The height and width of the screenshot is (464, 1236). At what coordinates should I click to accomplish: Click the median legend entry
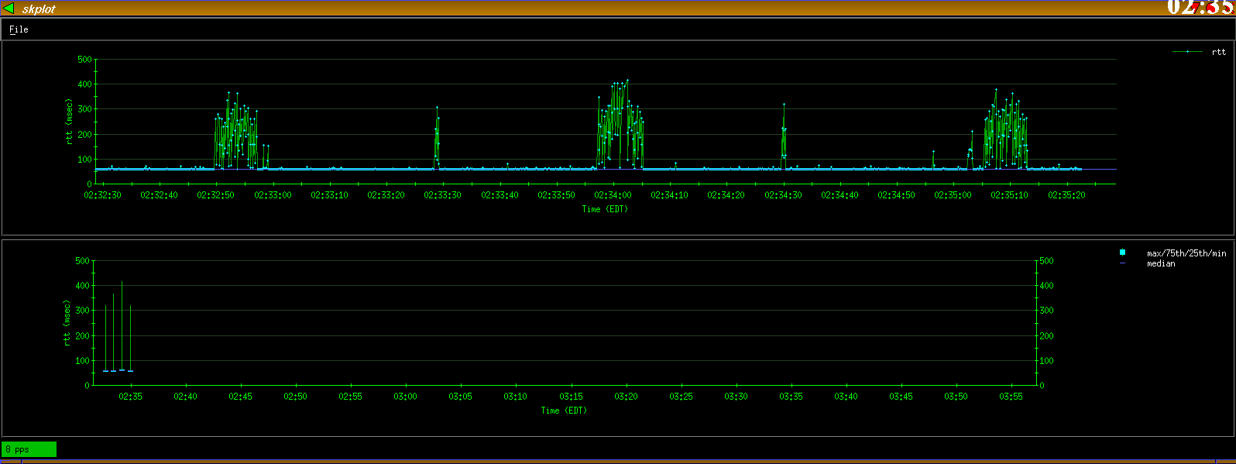click(x=1160, y=263)
